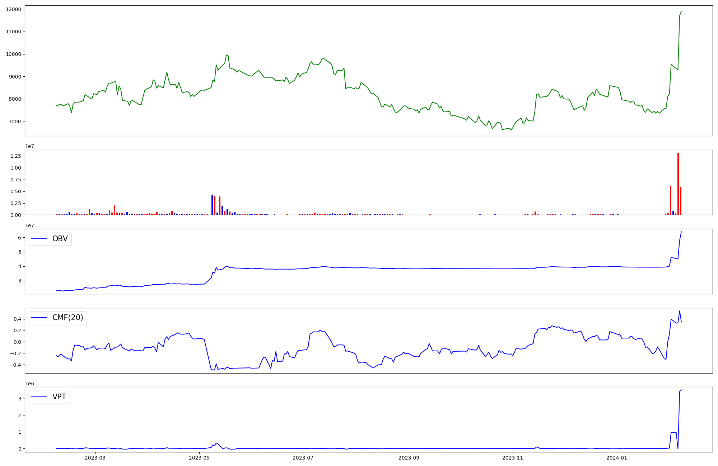Click the 0.50 volume axis label

click(x=16, y=191)
